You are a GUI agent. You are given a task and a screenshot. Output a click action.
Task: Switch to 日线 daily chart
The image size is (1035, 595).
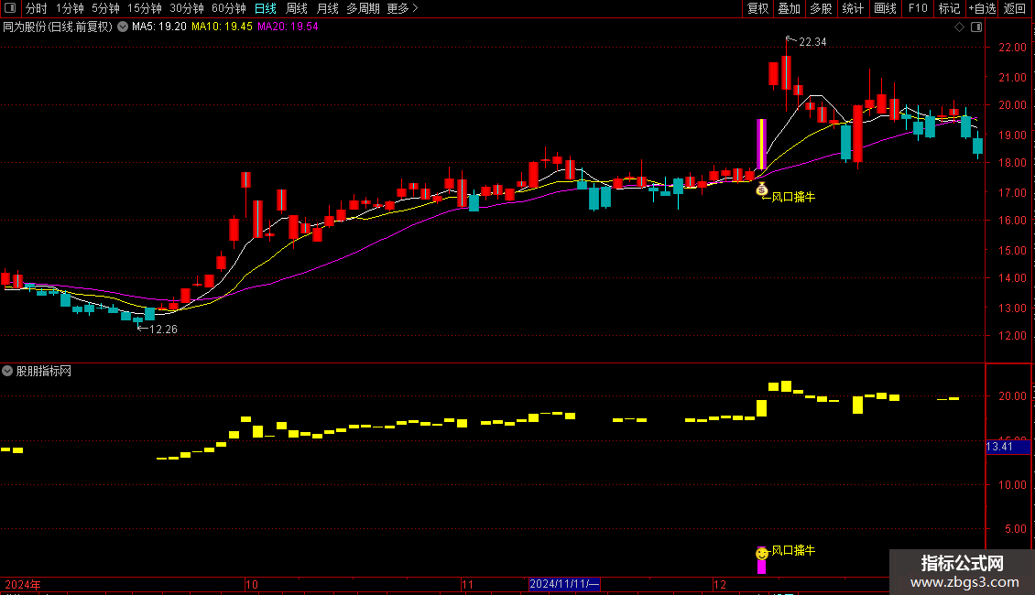(266, 8)
